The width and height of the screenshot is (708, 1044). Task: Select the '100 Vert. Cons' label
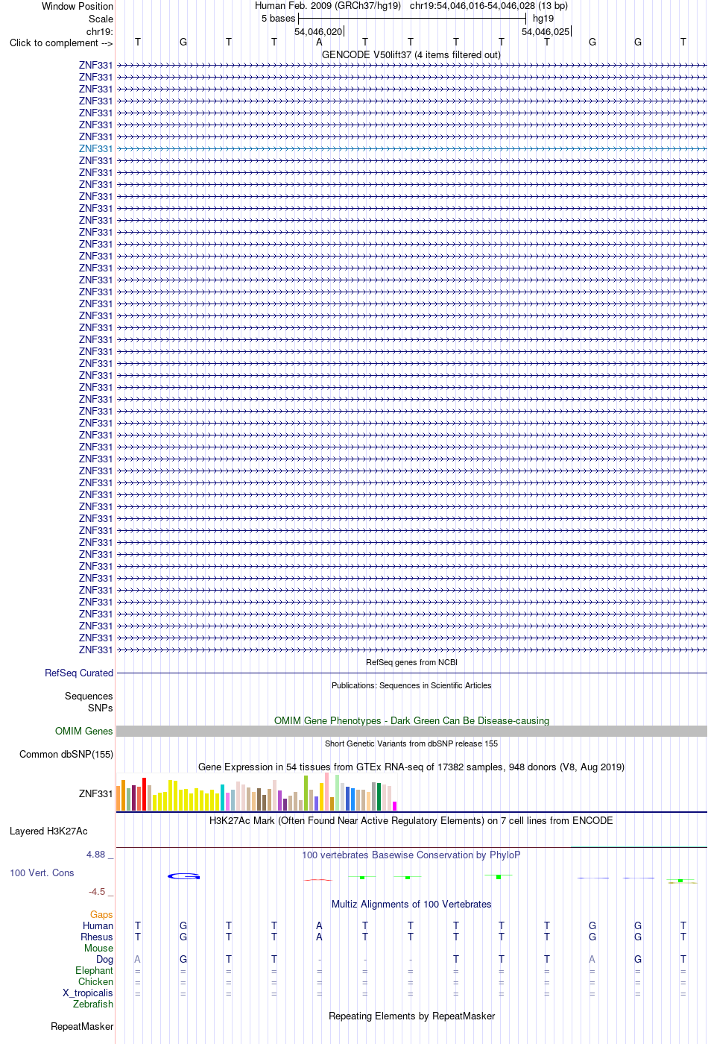[x=42, y=872]
